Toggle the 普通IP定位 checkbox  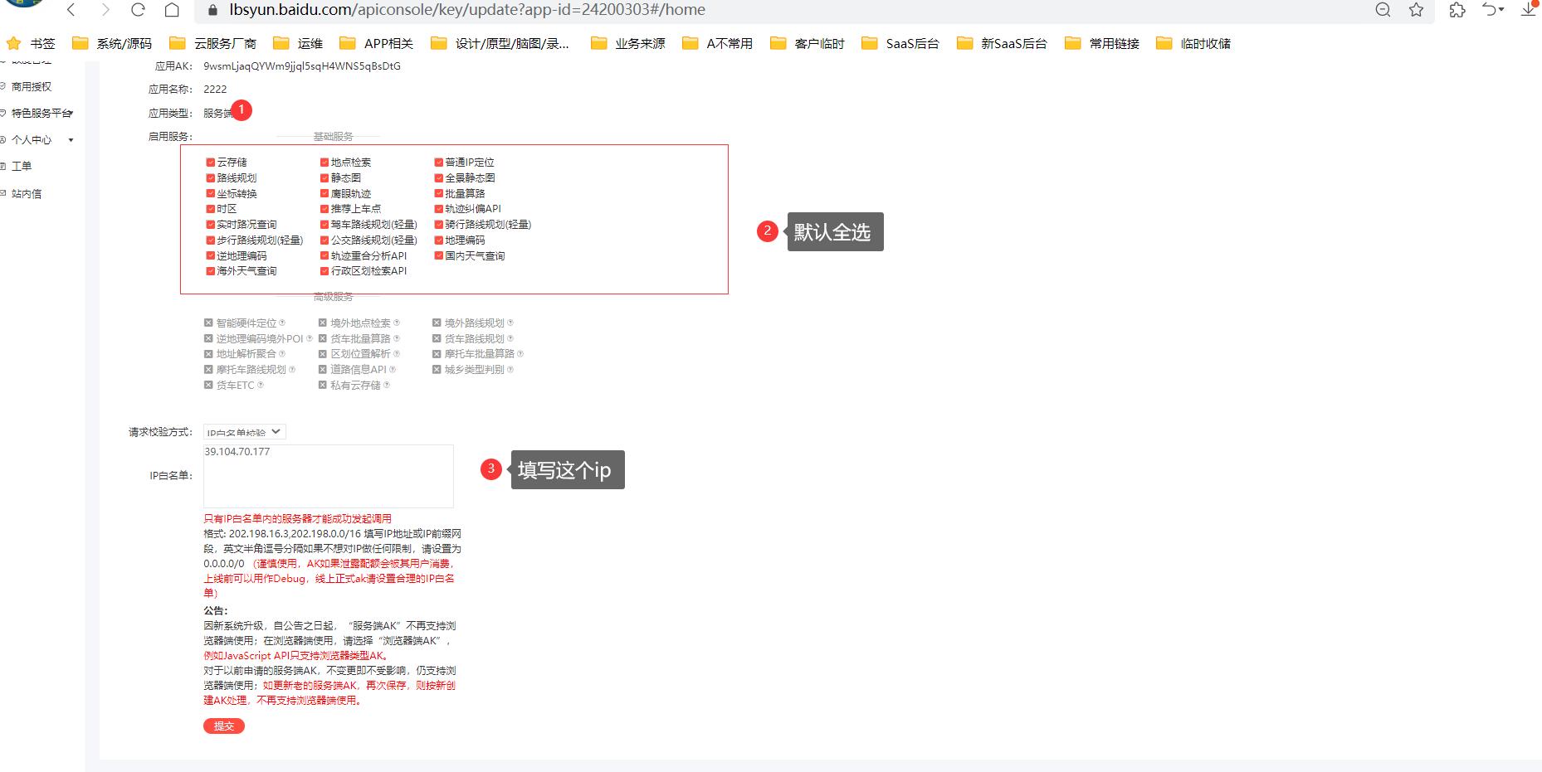[x=439, y=163]
